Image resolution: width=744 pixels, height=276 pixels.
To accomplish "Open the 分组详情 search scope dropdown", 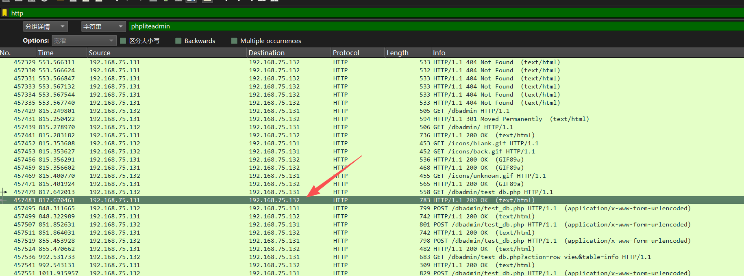I will click(46, 26).
